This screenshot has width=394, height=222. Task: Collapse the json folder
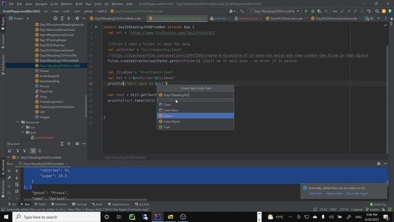23,133
